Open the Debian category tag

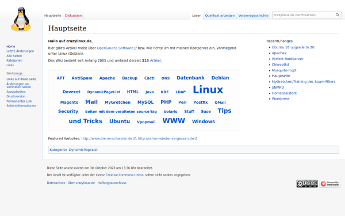[220, 78]
